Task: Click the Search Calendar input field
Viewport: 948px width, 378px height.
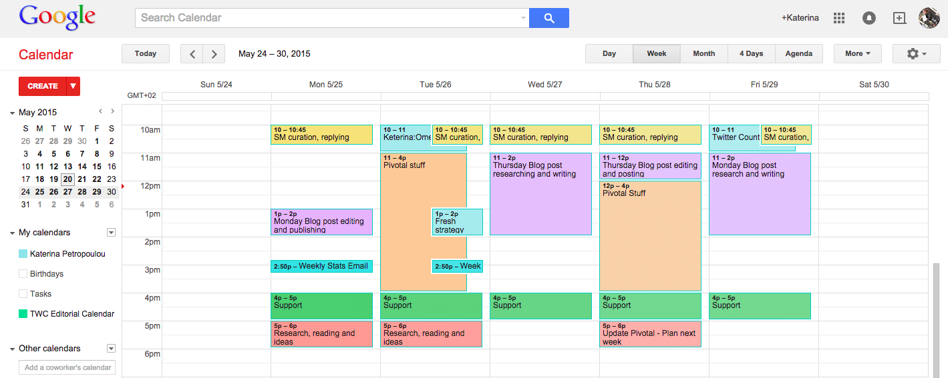Action: tap(327, 18)
